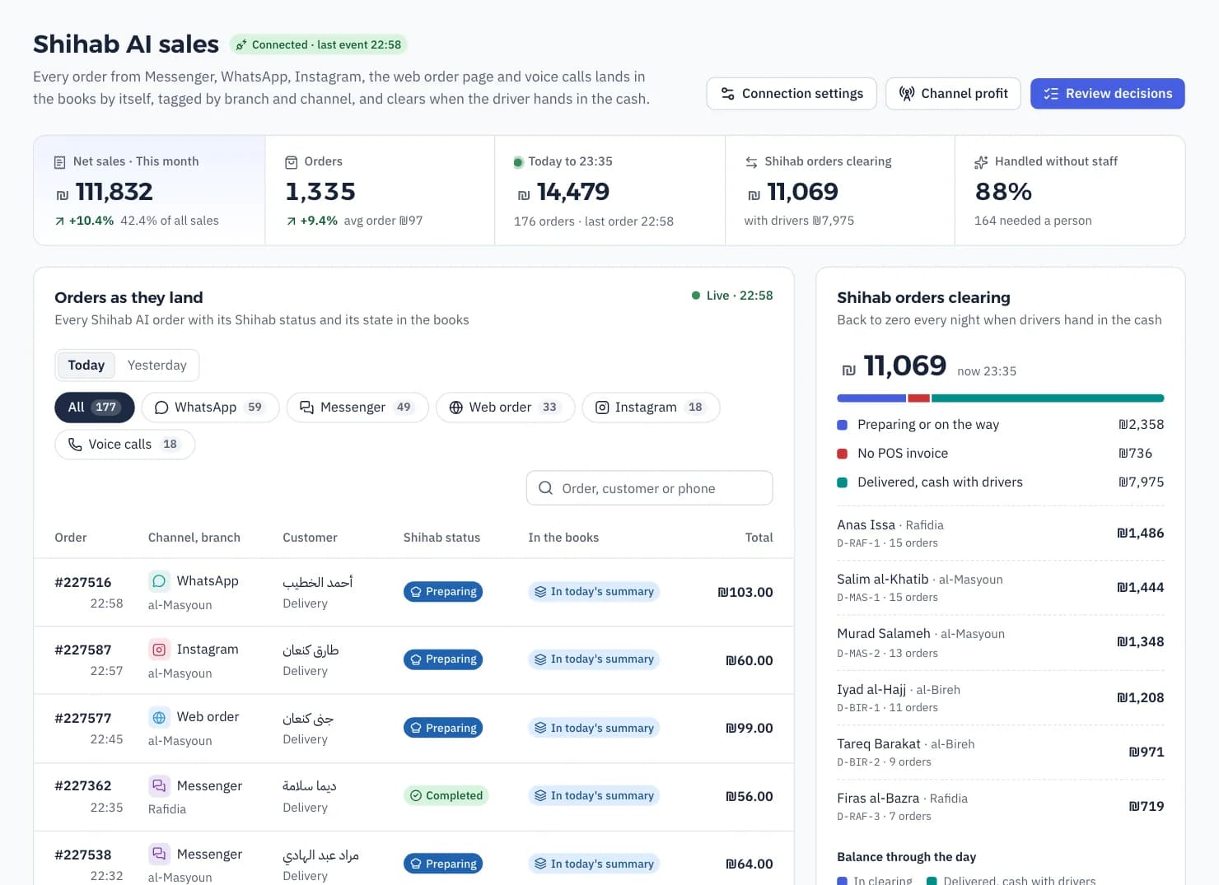Click the Handled without staff sparkle icon
Image resolution: width=1219 pixels, height=885 pixels.
pyautogui.click(x=981, y=162)
